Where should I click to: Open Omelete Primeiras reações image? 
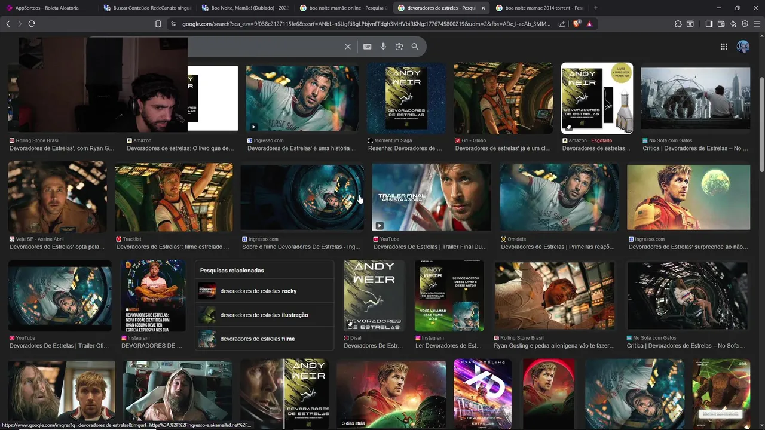[x=559, y=196]
